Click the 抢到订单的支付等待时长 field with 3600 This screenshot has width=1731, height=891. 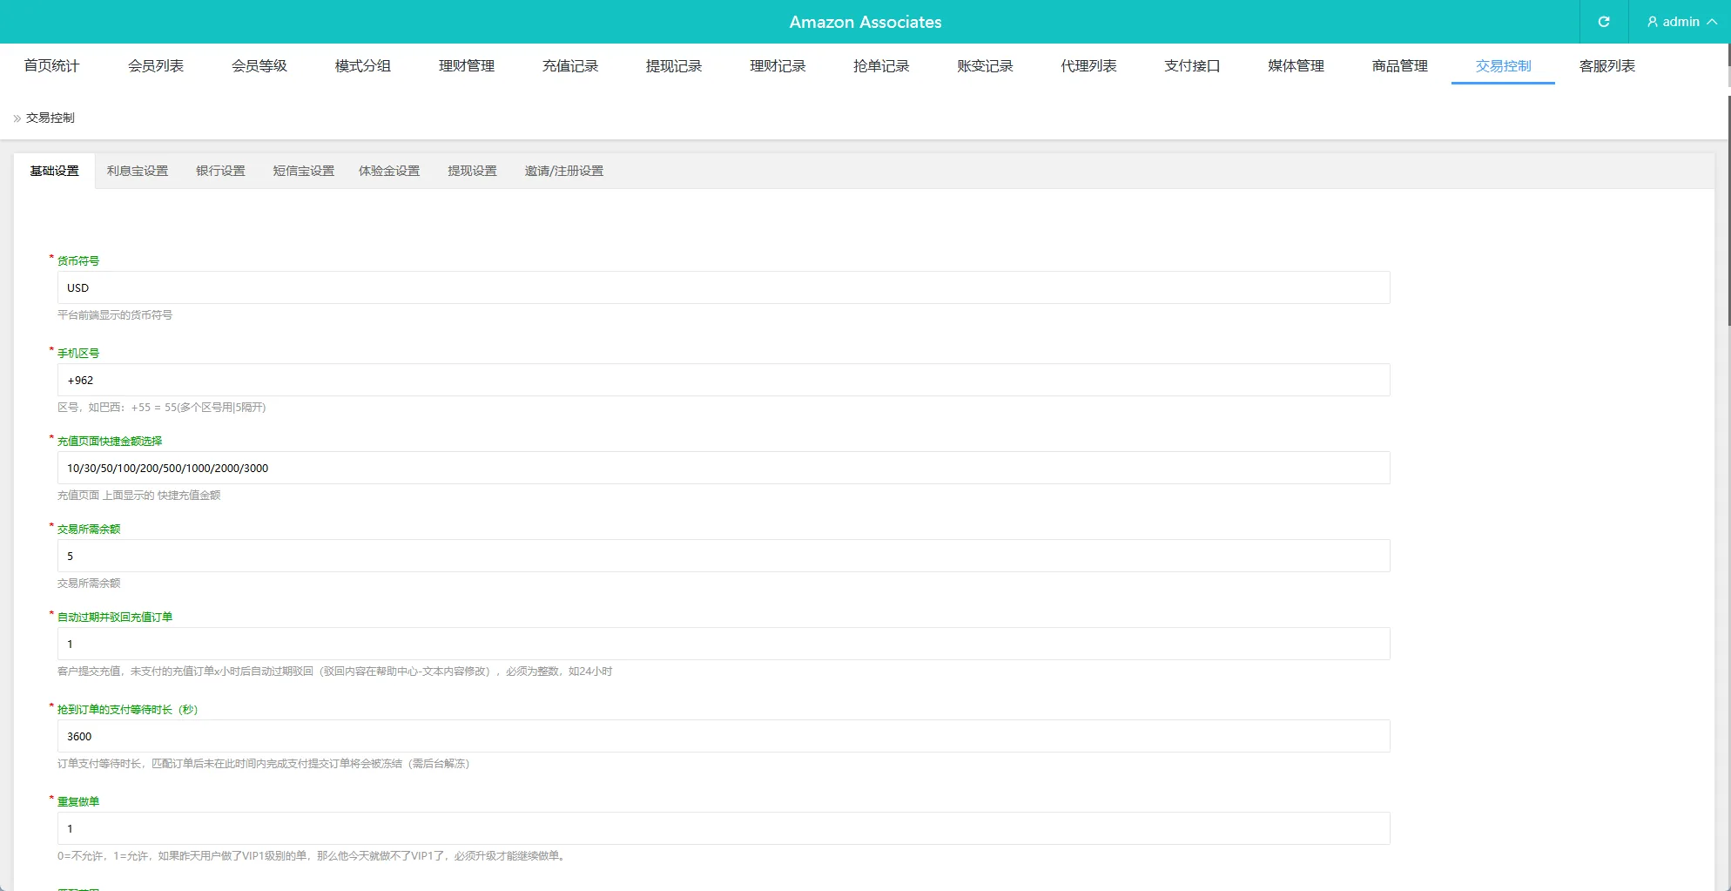723,737
